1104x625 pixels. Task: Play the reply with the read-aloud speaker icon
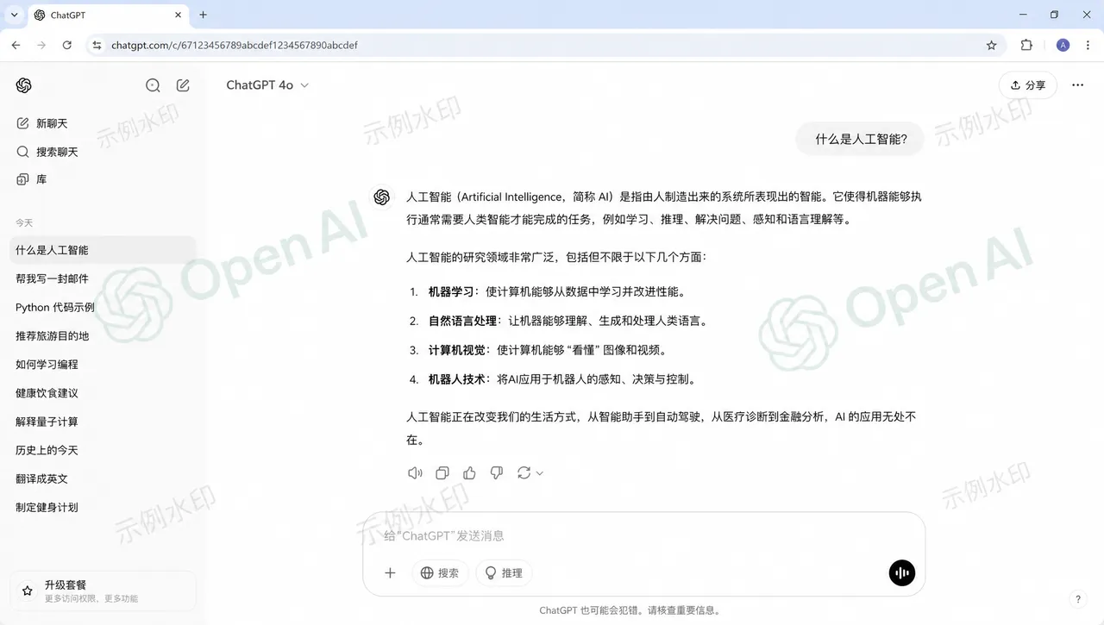tap(415, 472)
